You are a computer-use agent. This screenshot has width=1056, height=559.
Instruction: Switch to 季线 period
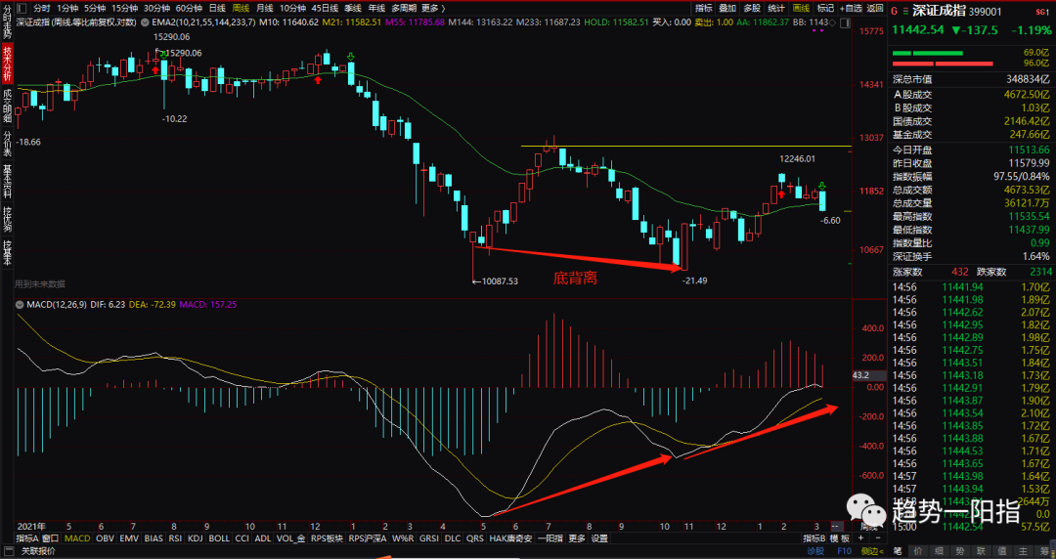[353, 8]
